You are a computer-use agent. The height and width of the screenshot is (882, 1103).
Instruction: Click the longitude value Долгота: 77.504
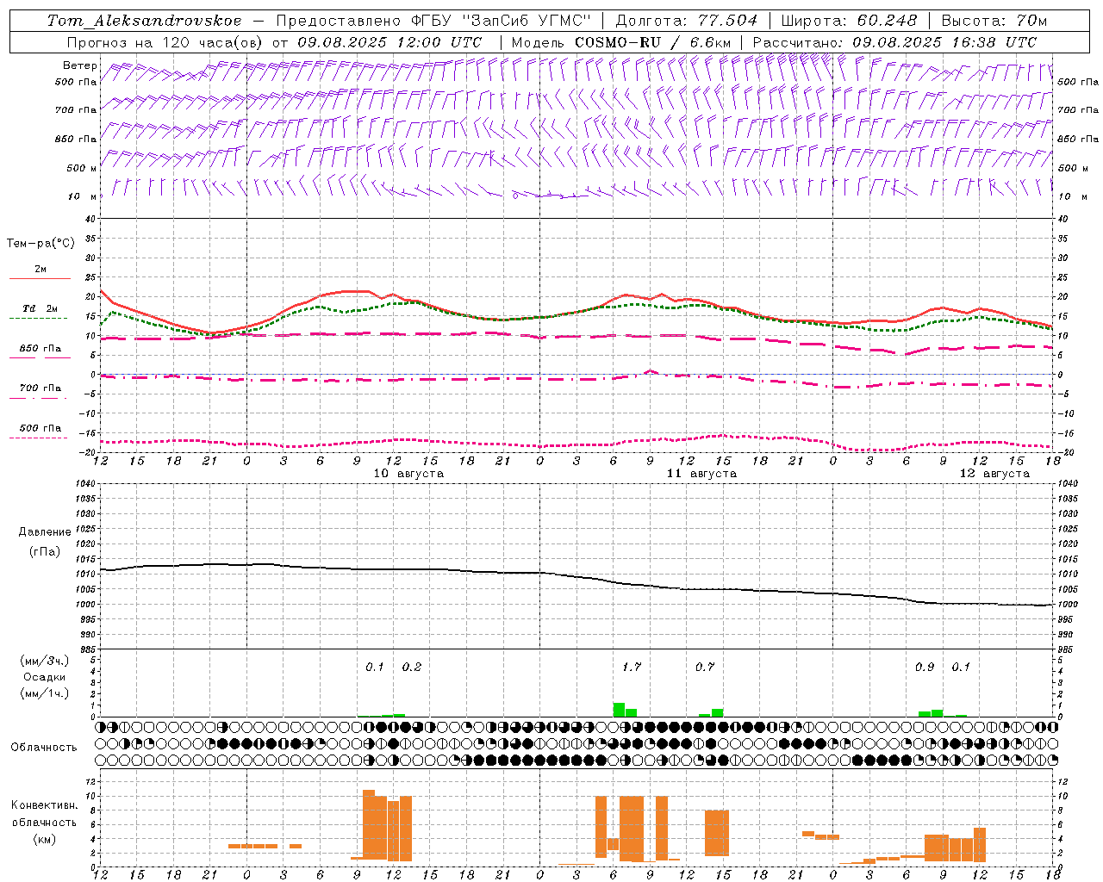point(686,21)
